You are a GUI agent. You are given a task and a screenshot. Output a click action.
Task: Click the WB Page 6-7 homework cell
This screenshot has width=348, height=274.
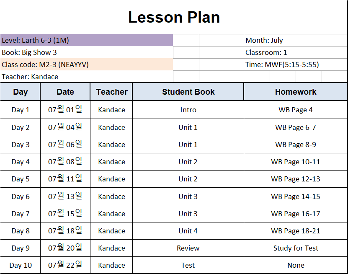tap(296, 127)
